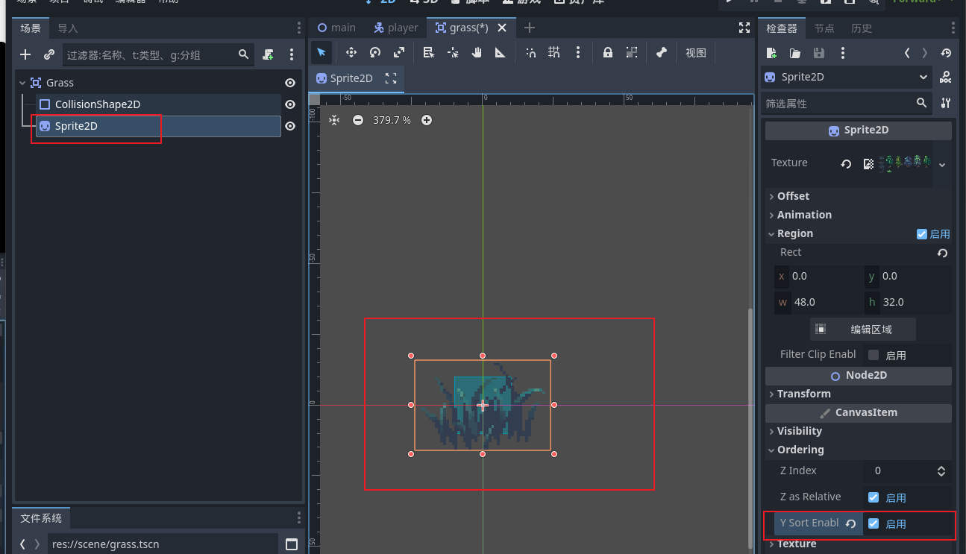Switch to the 节点 node tab

[x=824, y=28]
